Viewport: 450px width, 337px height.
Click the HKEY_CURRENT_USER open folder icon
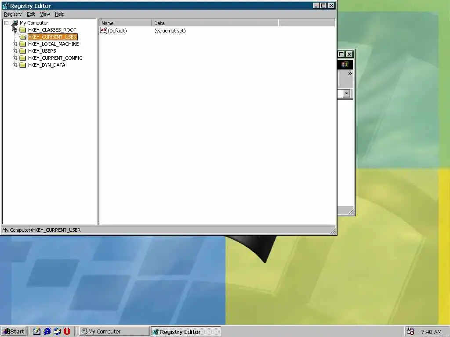pos(23,37)
